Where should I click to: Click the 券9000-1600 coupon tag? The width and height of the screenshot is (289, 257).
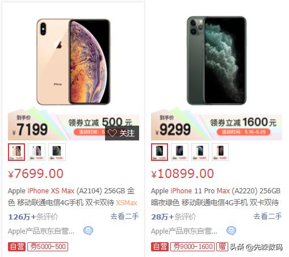[192, 247]
